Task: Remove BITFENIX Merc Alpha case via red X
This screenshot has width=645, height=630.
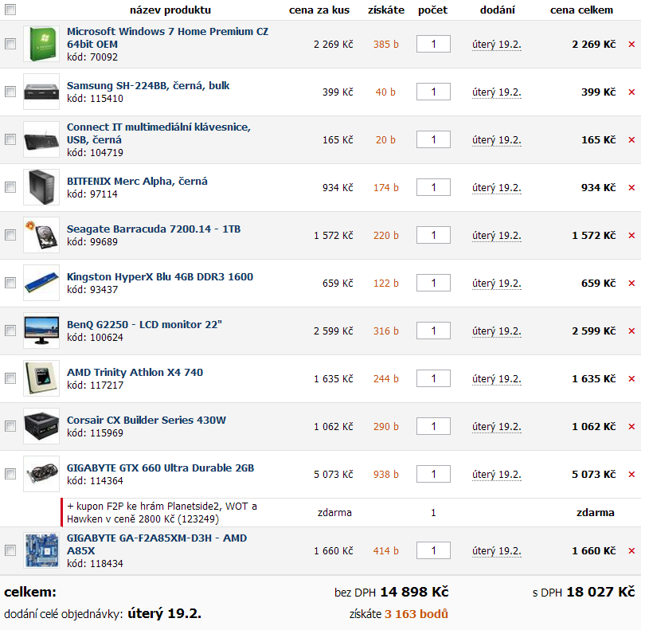Action: click(631, 188)
